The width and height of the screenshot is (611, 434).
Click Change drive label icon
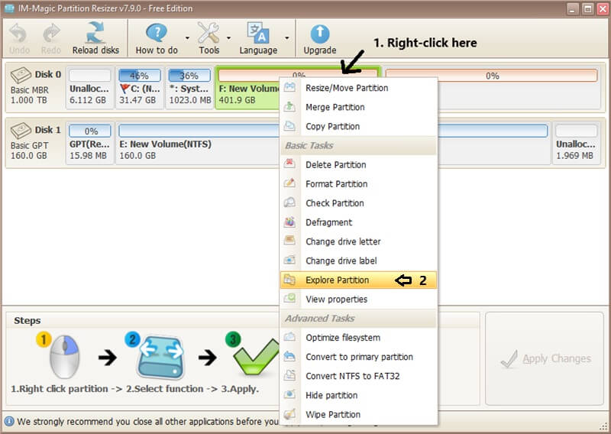[289, 260]
